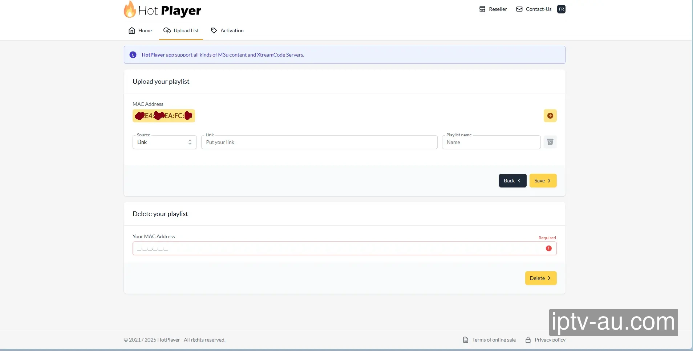Click the Home house icon
The image size is (693, 351).
[132, 30]
